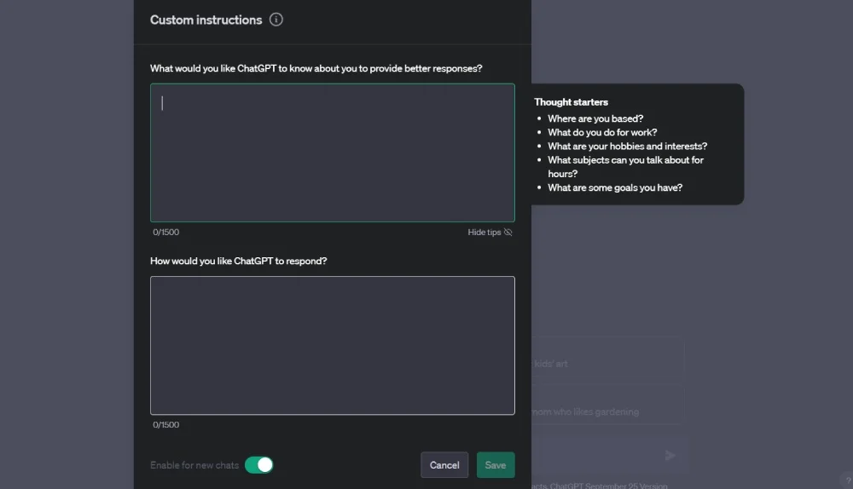Open the question mark help icon
This screenshot has width=853, height=489.
point(845,480)
